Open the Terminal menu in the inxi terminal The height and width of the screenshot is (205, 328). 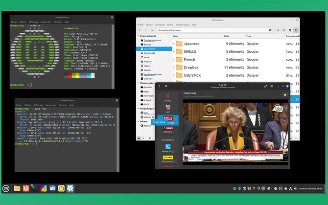63,105
